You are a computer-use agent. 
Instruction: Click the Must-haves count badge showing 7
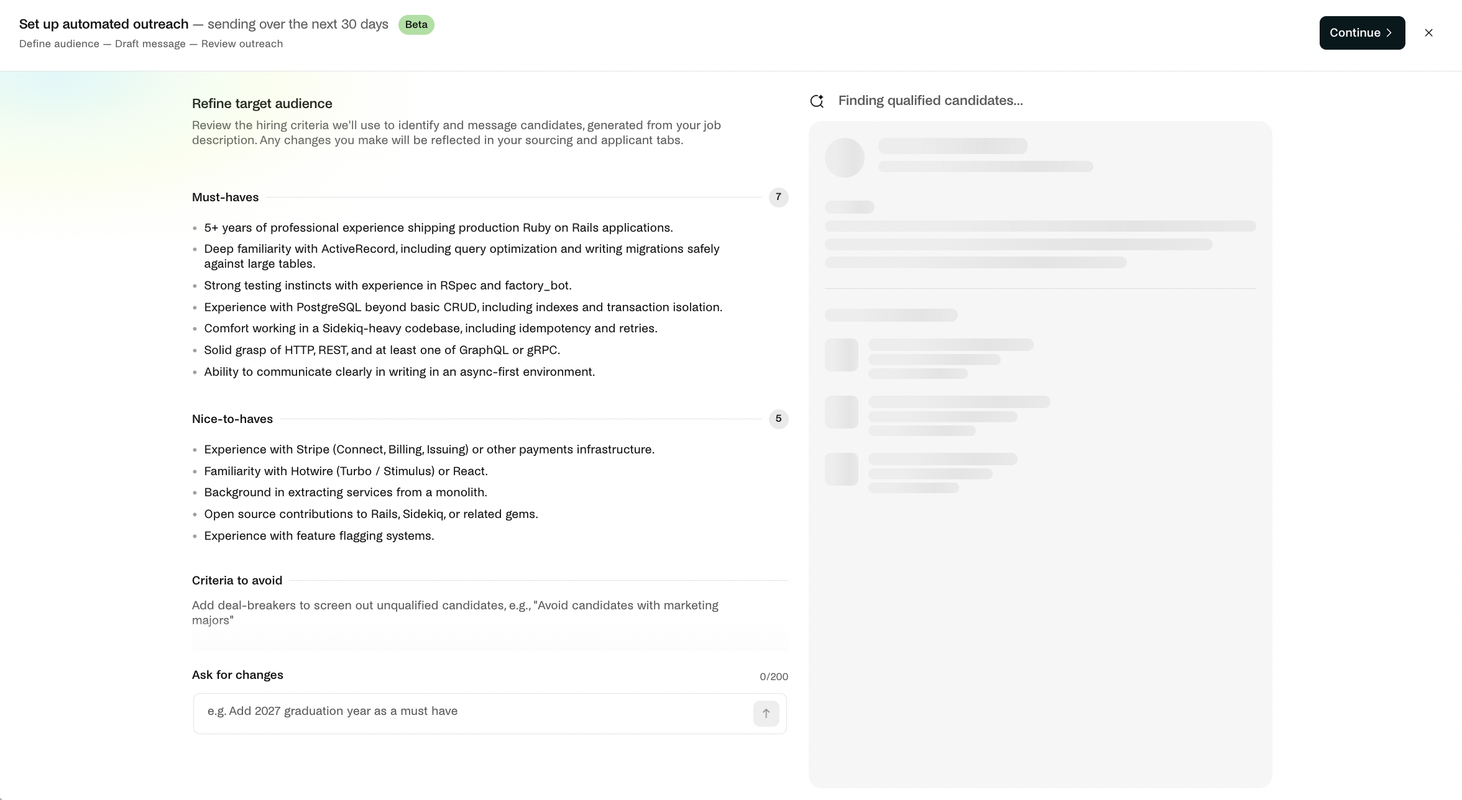[x=778, y=198]
